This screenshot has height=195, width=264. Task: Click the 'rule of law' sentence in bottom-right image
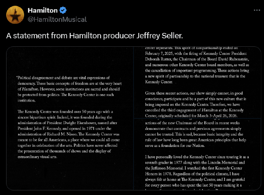(196, 140)
